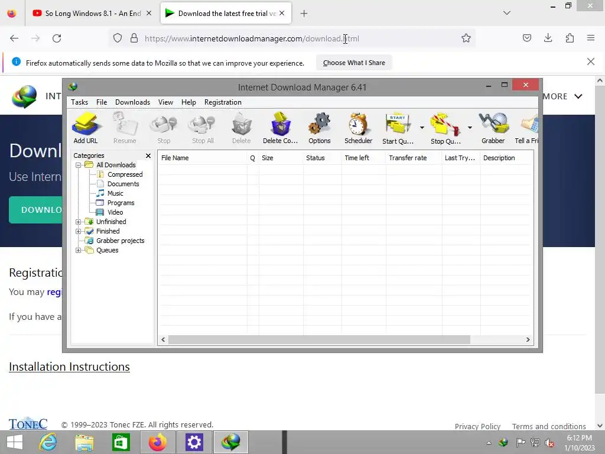Screen dimensions: 605x454
Task: Select the Video category
Action: click(115, 212)
